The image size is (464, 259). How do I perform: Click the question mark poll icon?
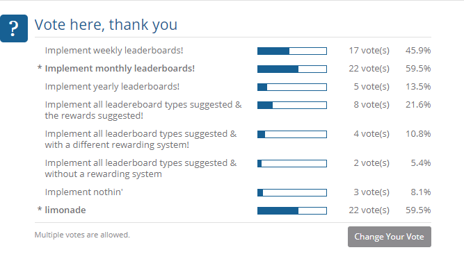point(14,28)
